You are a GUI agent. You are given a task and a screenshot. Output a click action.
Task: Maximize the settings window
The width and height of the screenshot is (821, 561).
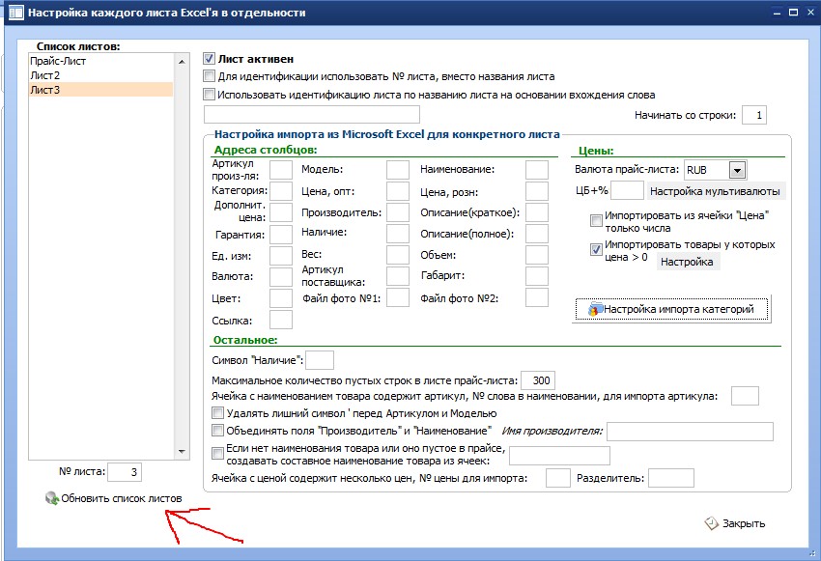click(794, 12)
